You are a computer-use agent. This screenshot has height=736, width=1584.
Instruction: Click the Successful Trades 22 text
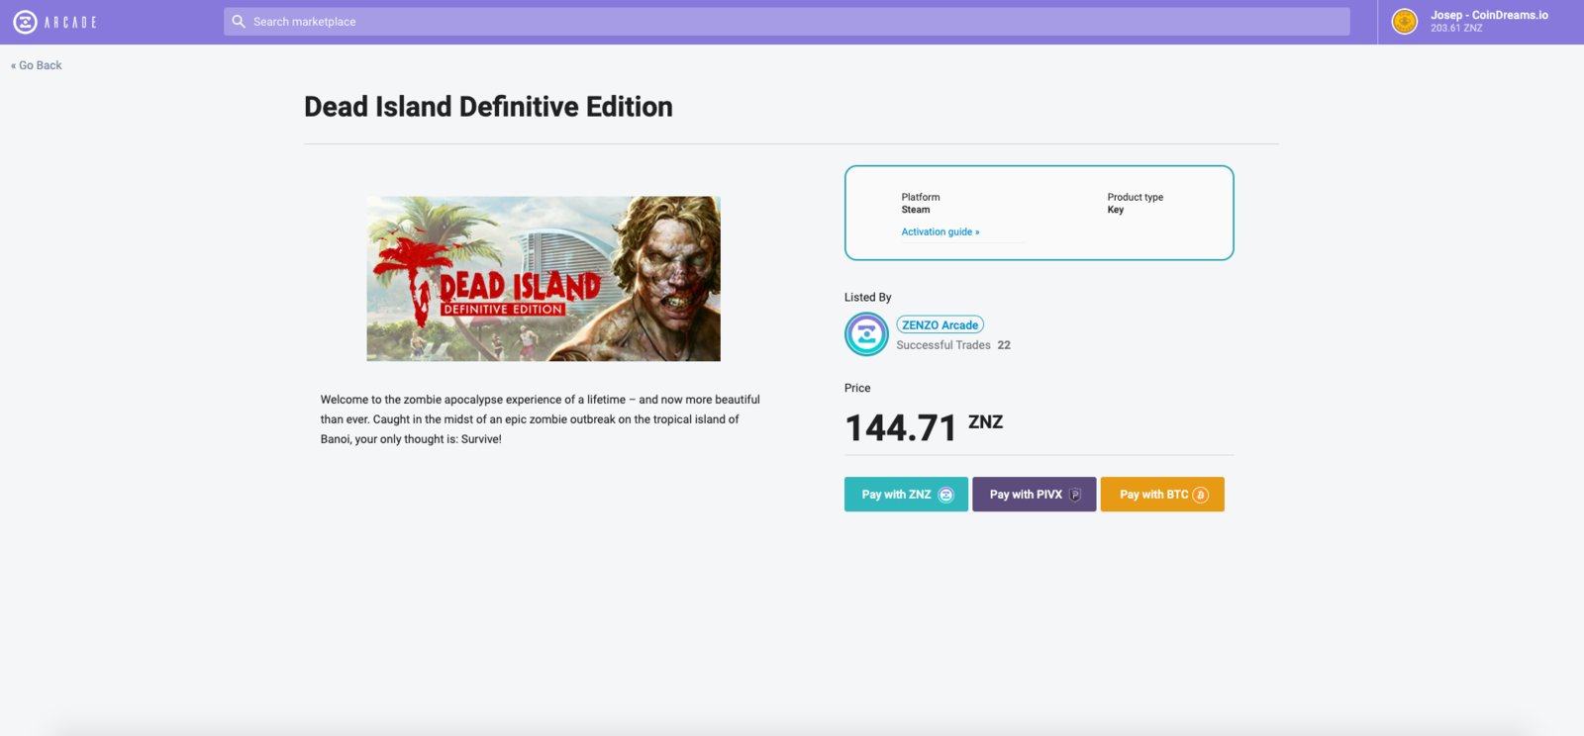pos(953,345)
